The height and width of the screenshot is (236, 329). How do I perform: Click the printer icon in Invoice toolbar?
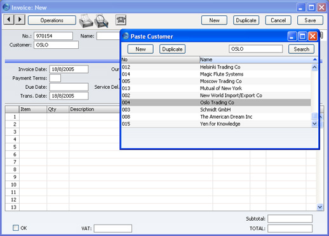(x=86, y=21)
